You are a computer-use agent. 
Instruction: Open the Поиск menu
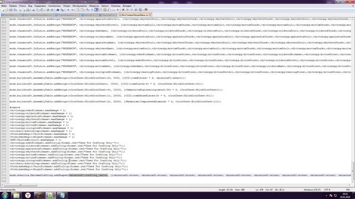[22, 6]
